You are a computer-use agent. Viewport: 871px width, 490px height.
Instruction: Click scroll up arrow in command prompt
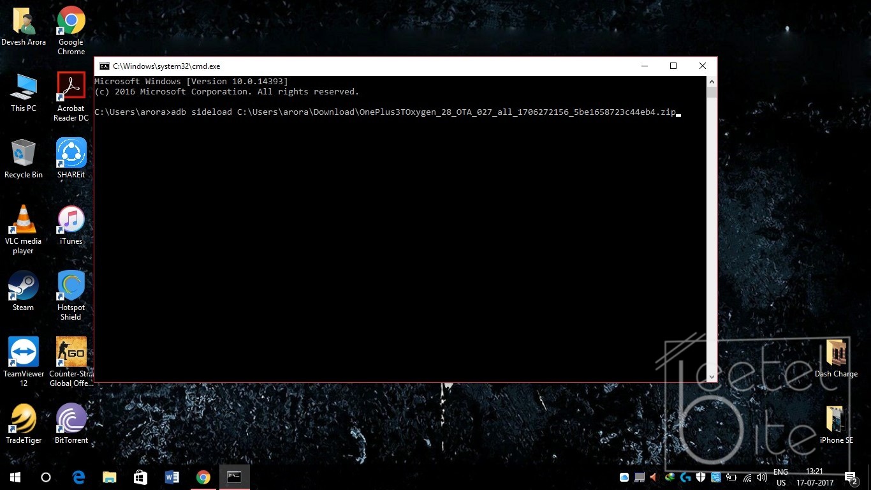point(712,82)
